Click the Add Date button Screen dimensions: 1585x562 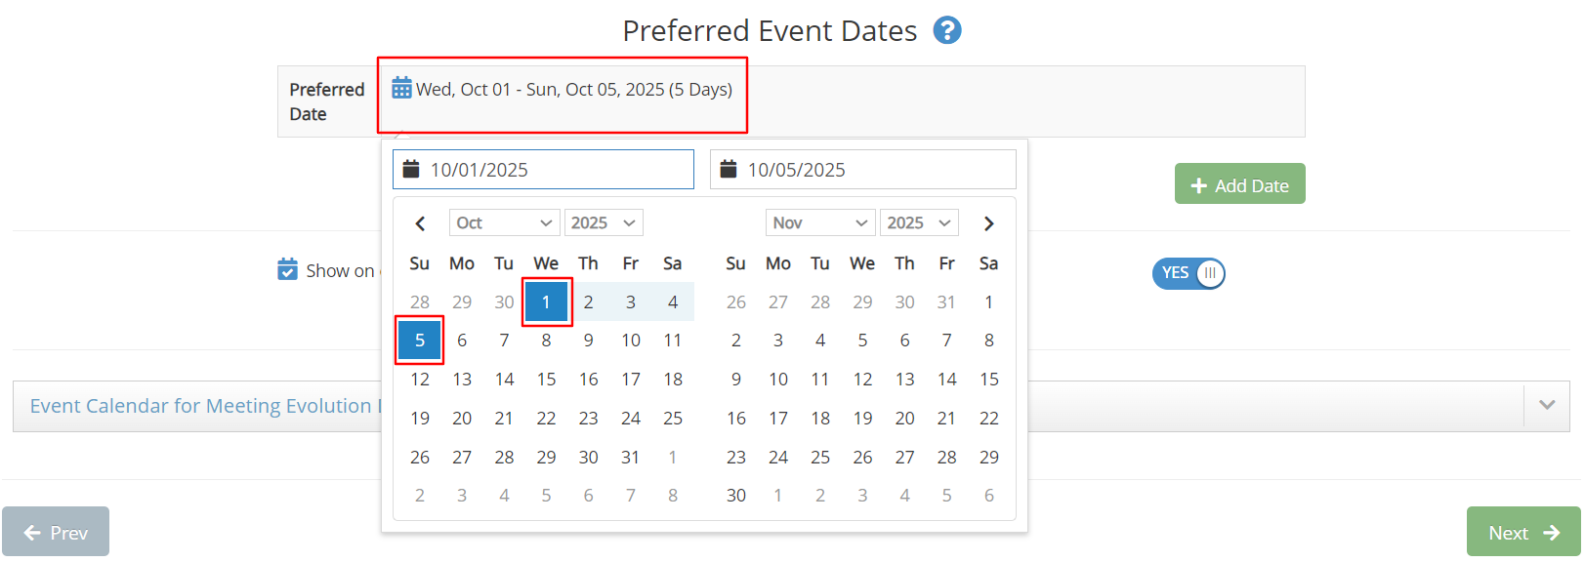(x=1239, y=183)
